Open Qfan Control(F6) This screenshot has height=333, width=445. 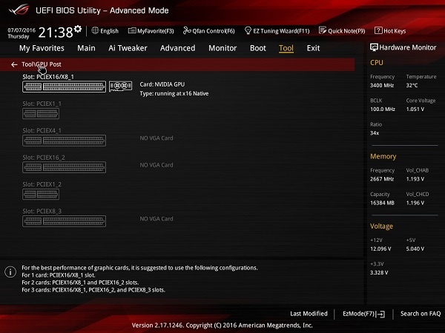coord(209,31)
